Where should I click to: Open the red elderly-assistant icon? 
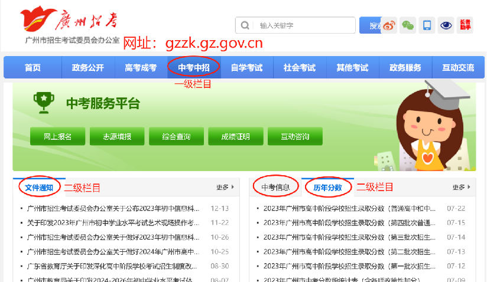tap(465, 25)
